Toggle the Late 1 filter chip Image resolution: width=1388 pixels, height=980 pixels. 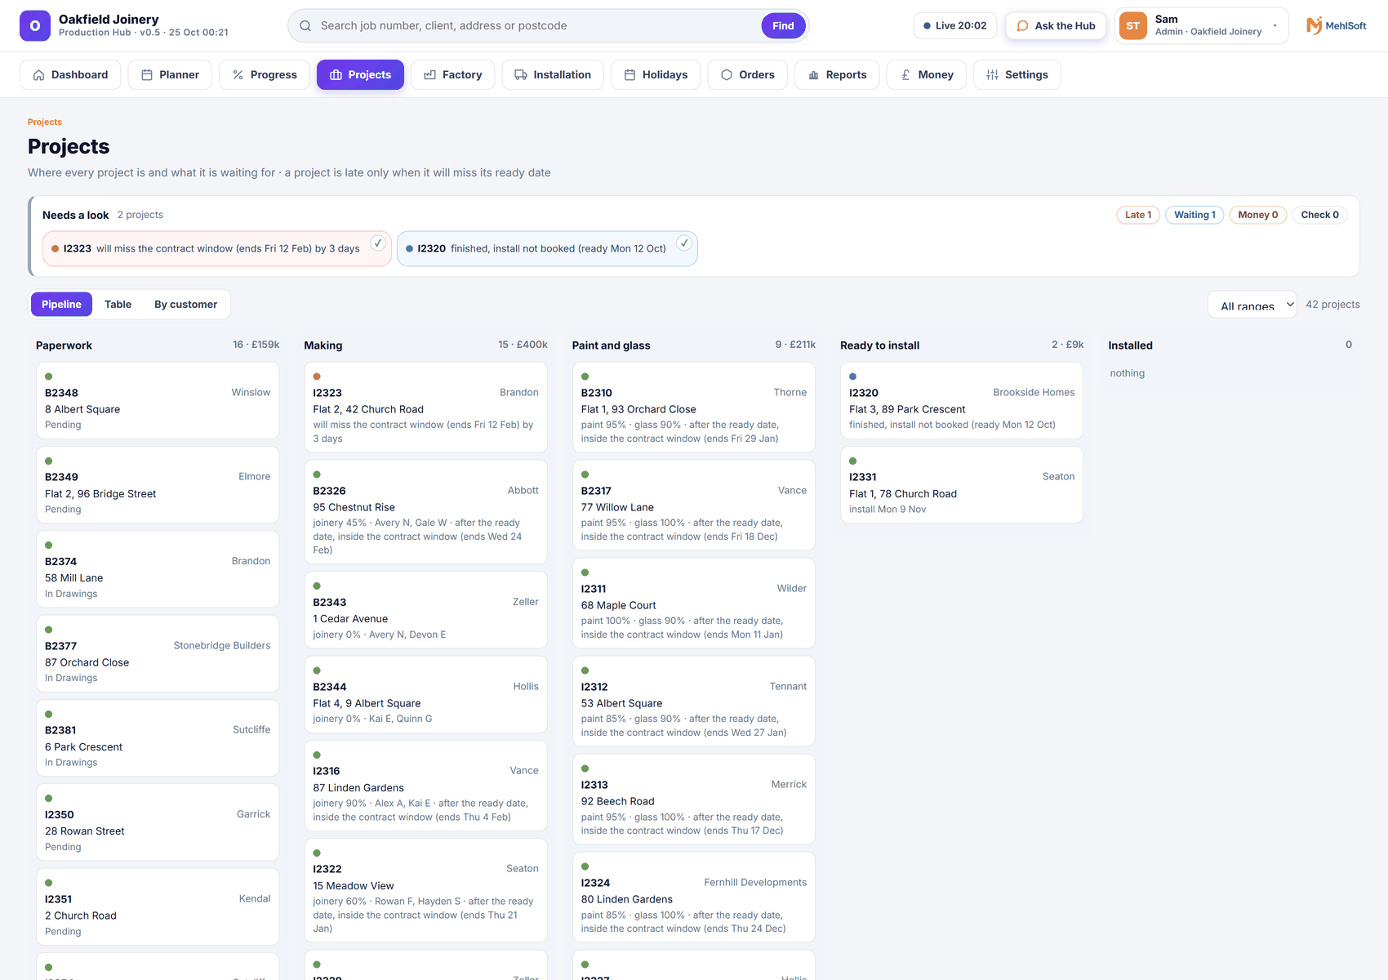click(x=1138, y=215)
